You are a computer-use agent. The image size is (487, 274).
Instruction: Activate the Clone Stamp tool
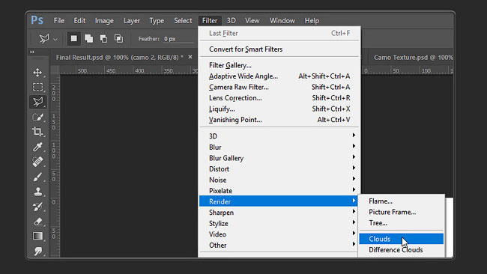pos(37,192)
